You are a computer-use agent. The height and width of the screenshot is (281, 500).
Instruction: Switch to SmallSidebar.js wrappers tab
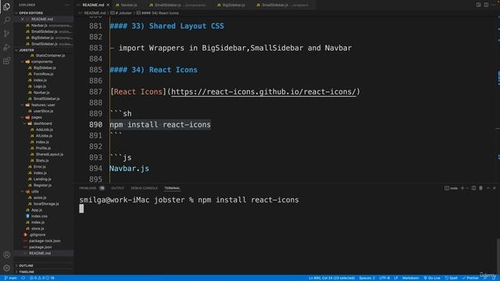(283, 5)
